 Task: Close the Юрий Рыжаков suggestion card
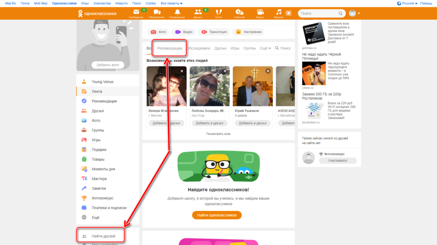268,71
